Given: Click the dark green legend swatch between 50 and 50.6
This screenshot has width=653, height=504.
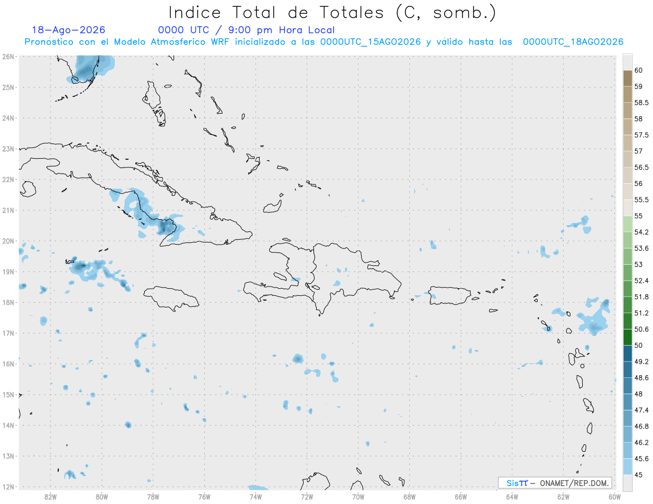Looking at the screenshot, I should click(x=627, y=337).
